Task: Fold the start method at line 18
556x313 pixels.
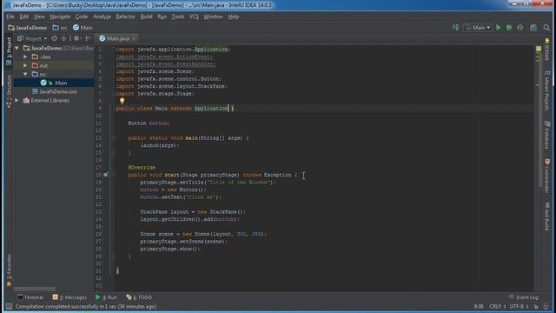Action: pos(114,175)
